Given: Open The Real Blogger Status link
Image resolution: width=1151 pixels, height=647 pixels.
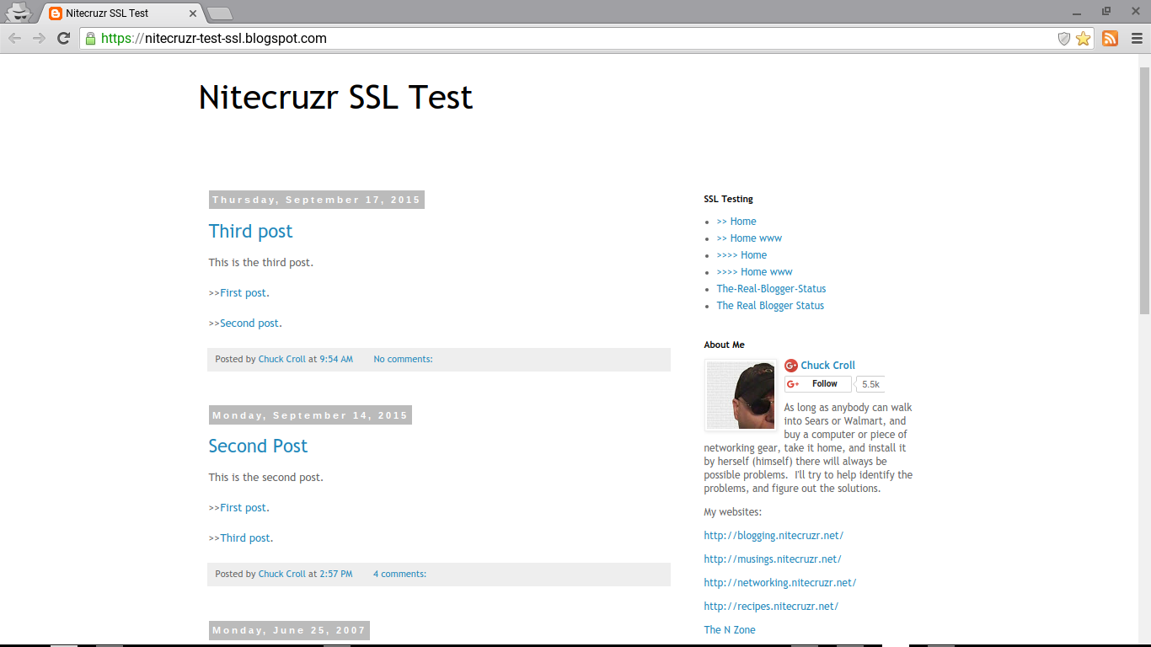Looking at the screenshot, I should pos(770,305).
